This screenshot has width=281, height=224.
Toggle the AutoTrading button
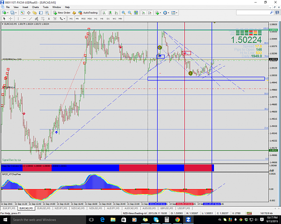tap(88, 13)
